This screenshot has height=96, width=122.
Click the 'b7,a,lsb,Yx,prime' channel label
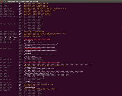[x=7, y=36]
